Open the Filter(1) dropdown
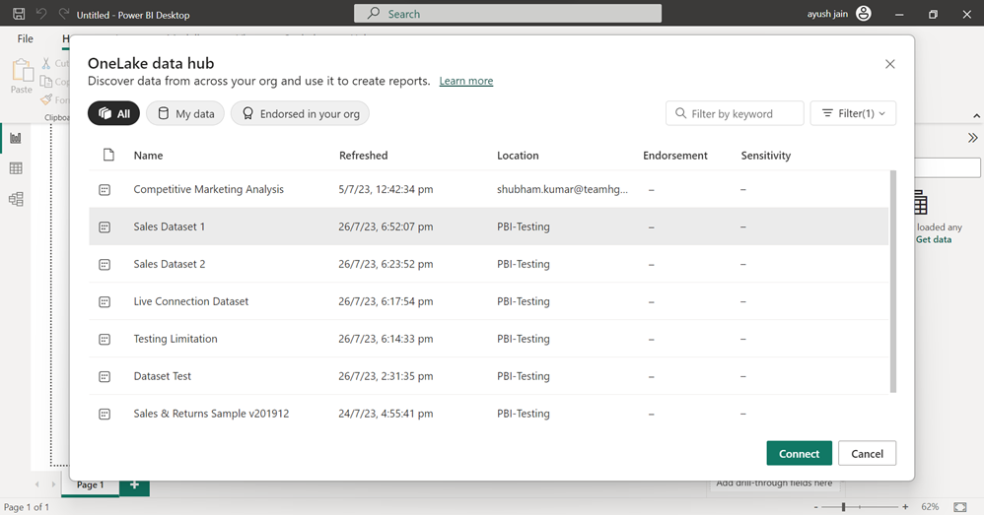 pos(853,113)
